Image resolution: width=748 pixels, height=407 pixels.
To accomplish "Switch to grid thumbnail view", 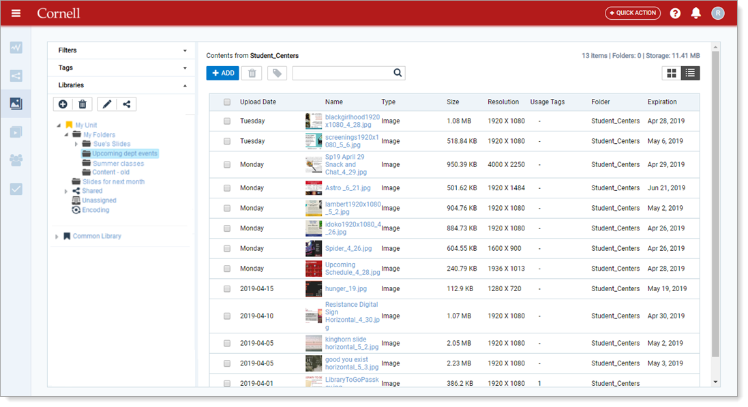I will [x=672, y=73].
